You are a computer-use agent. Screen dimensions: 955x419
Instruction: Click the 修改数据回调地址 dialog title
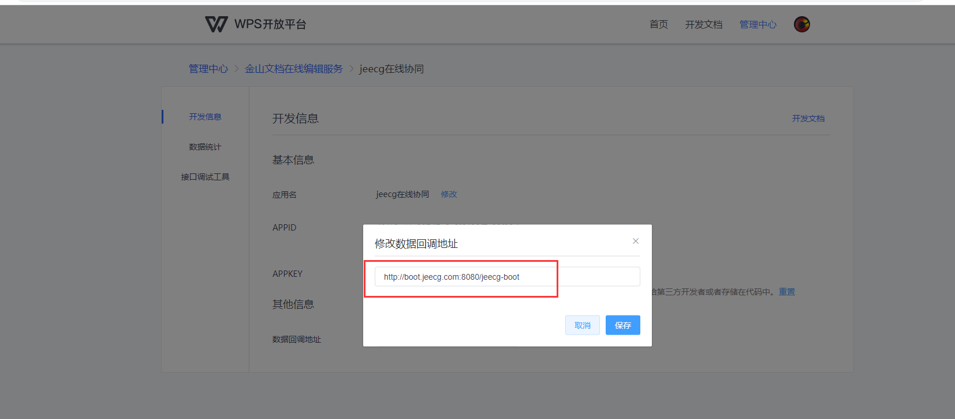[416, 244]
